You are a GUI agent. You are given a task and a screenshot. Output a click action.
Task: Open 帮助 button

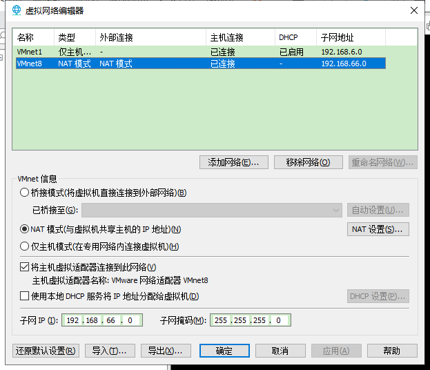pos(392,351)
